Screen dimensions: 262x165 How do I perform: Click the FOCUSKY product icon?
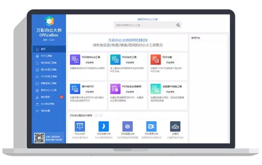80,126
